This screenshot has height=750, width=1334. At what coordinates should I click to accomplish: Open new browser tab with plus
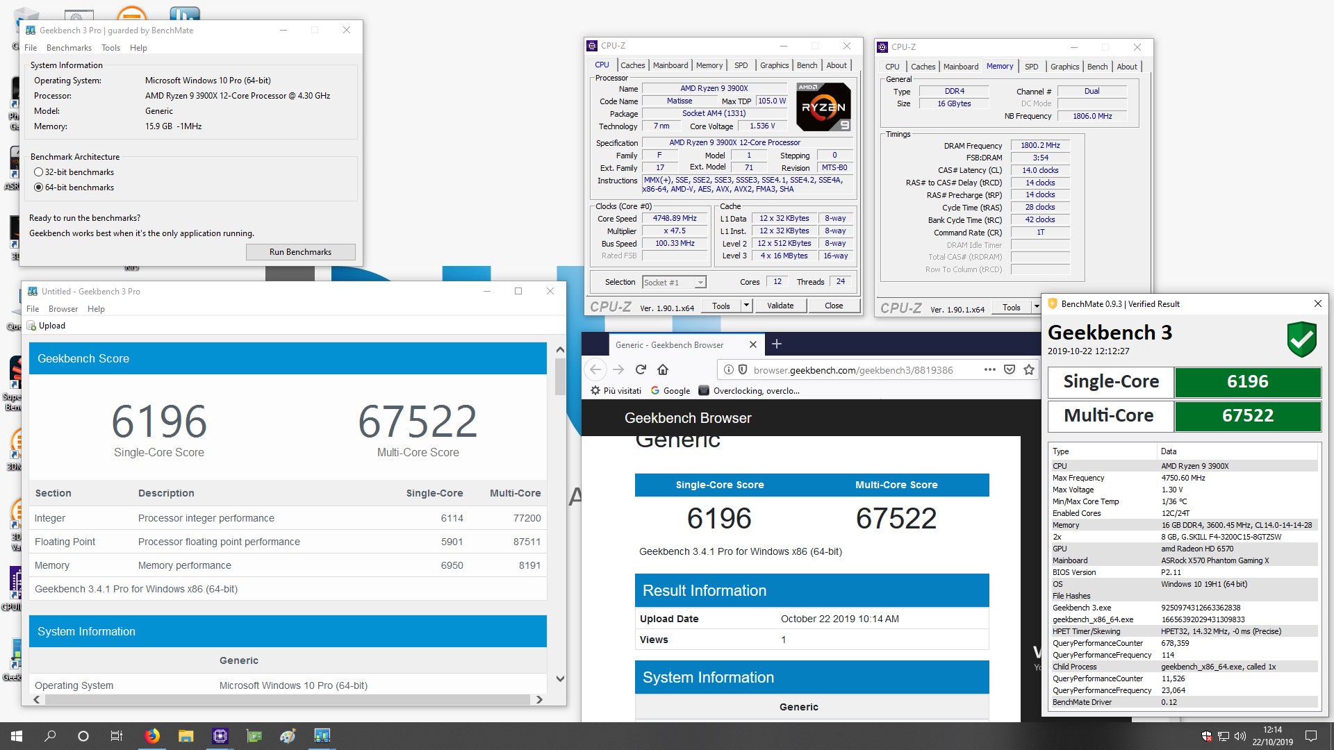click(777, 344)
